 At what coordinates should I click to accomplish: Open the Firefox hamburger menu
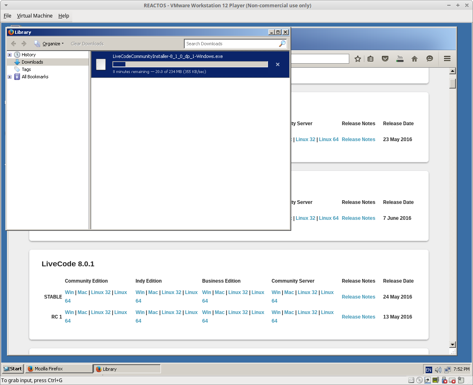(x=447, y=59)
